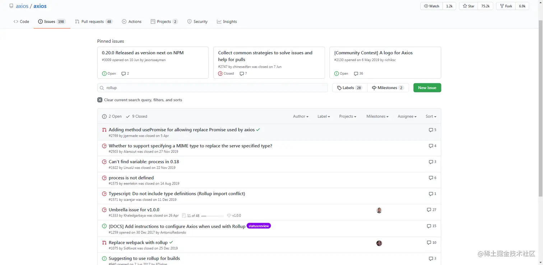
Task: Click comment icon on Community Contest card
Action: tap(356, 74)
